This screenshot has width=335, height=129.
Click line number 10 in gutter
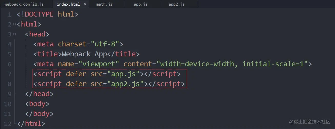[8, 104]
